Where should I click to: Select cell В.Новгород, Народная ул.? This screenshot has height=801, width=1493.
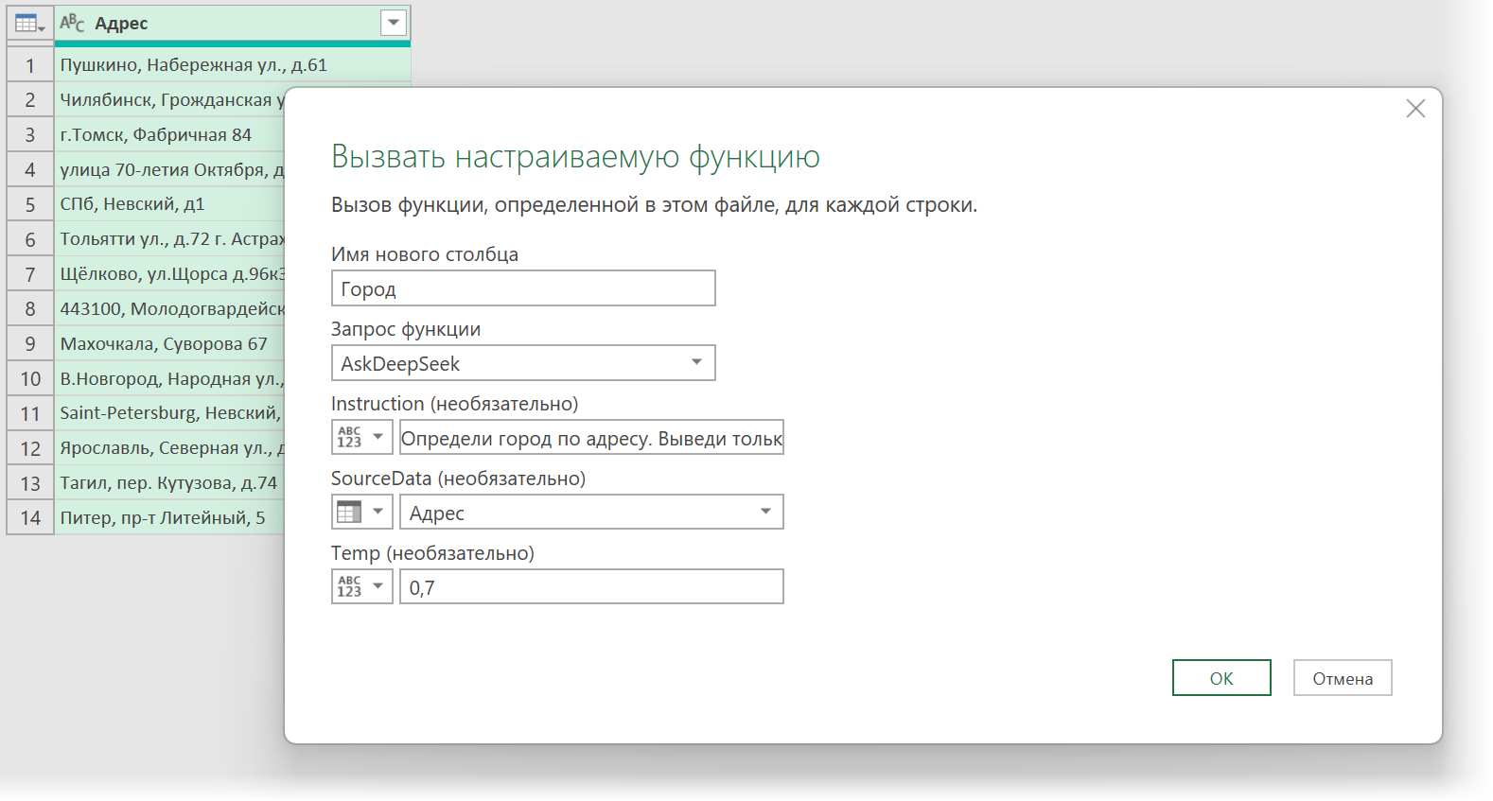pyautogui.click(x=169, y=379)
